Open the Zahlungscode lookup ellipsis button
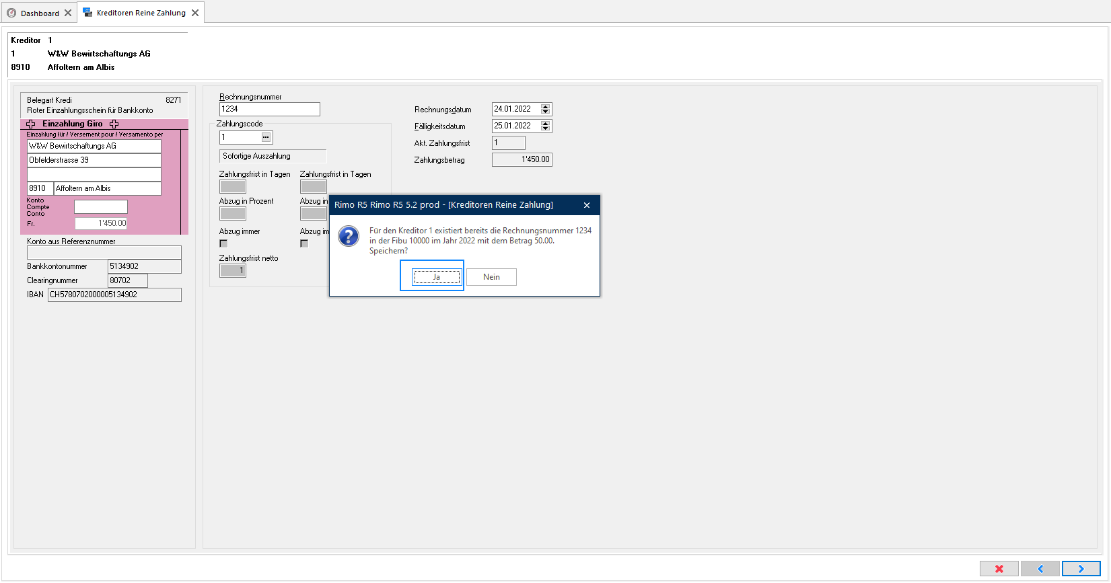Screen dimensions: 1111x583 click(x=266, y=137)
